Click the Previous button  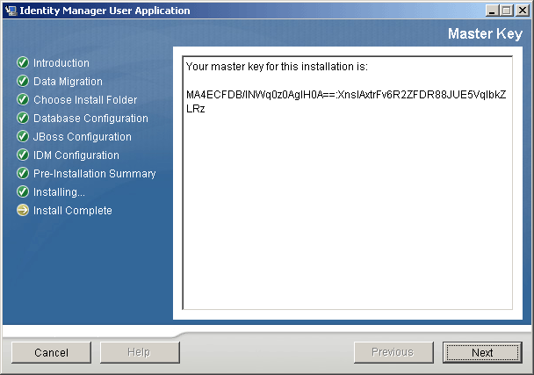coord(393,352)
